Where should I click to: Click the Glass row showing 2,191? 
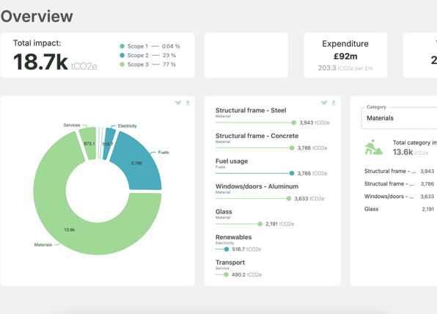coord(399,209)
